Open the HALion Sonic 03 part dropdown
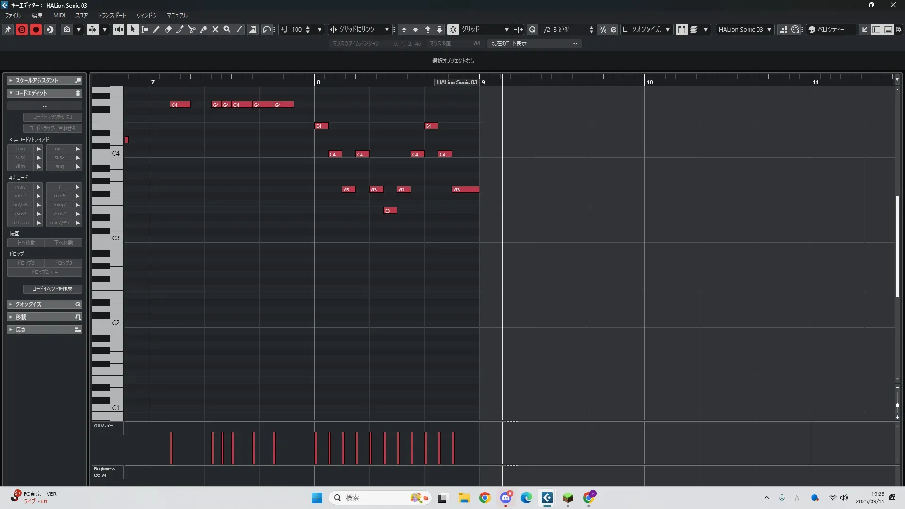905x509 pixels. pos(745,29)
